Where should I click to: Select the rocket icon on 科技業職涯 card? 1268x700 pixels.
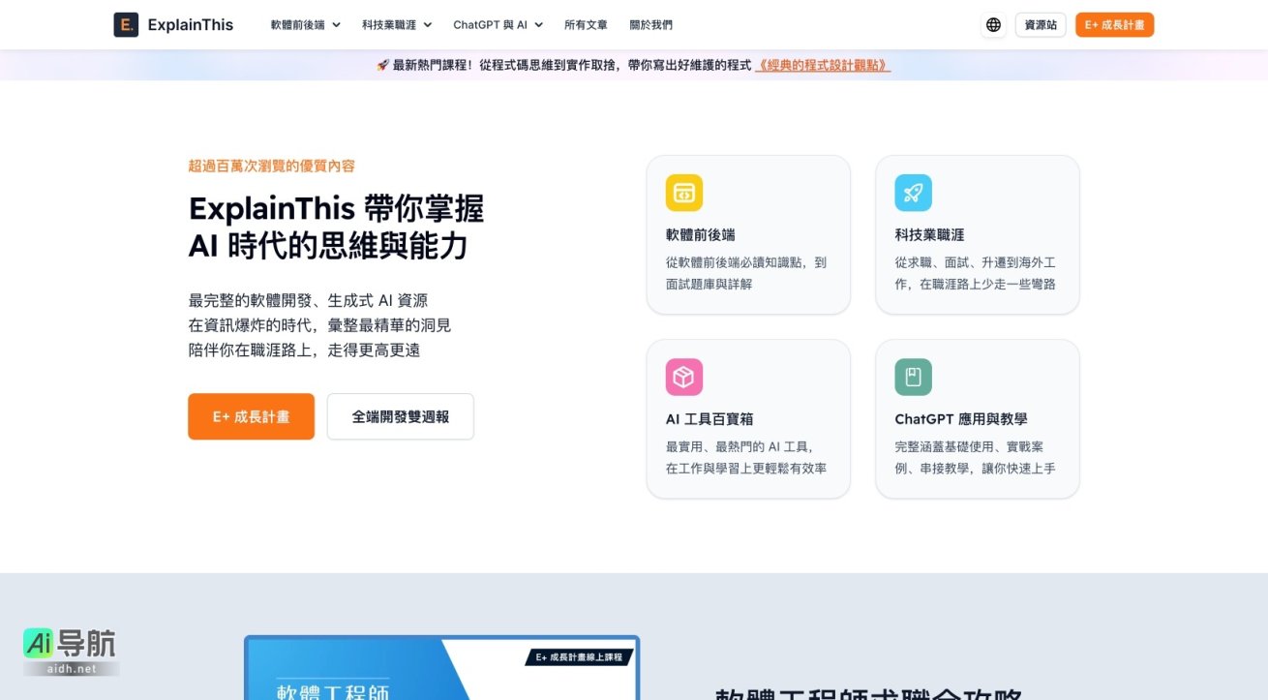[x=913, y=192]
